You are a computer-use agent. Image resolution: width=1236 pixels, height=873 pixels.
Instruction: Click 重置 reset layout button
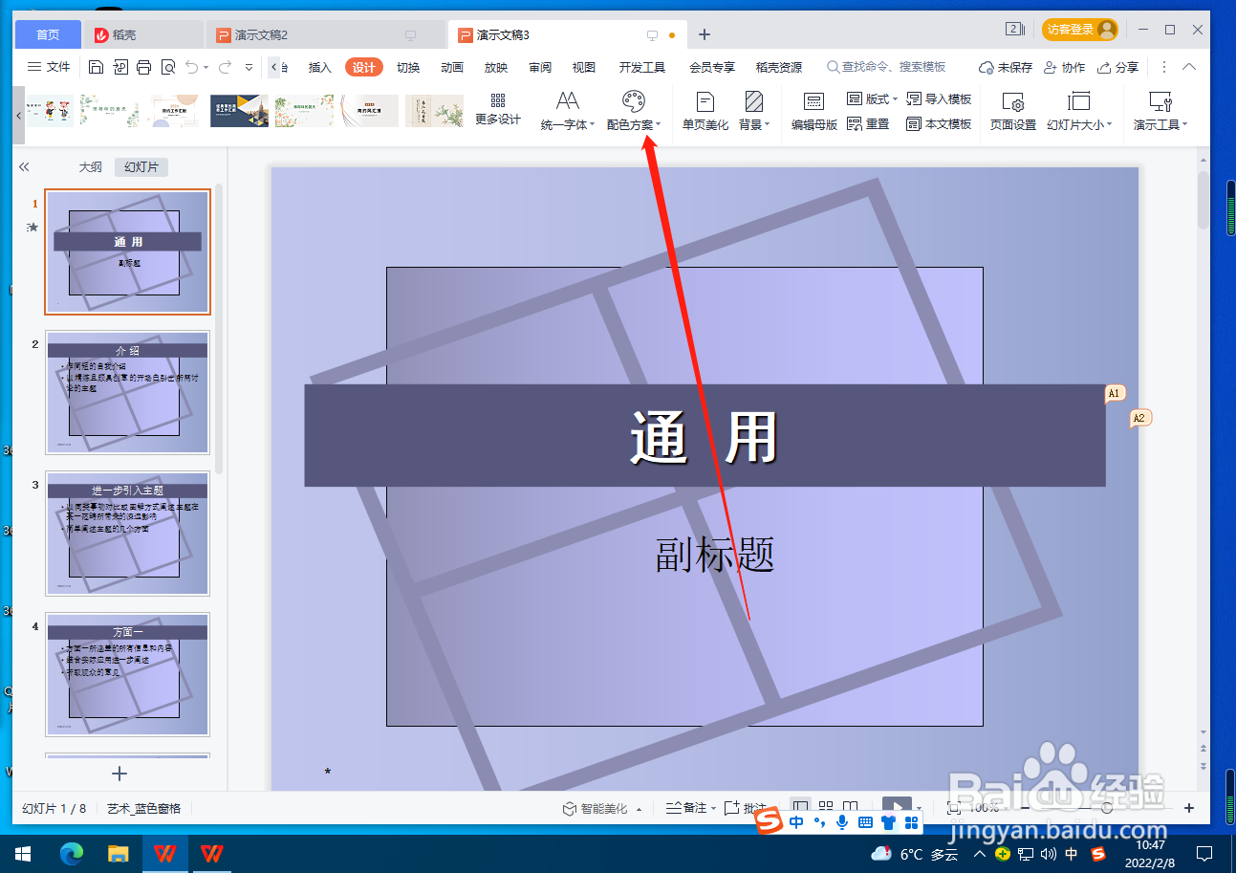tap(868, 124)
